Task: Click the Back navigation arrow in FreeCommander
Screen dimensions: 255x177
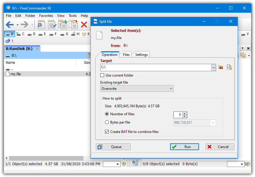Action: click(10, 25)
